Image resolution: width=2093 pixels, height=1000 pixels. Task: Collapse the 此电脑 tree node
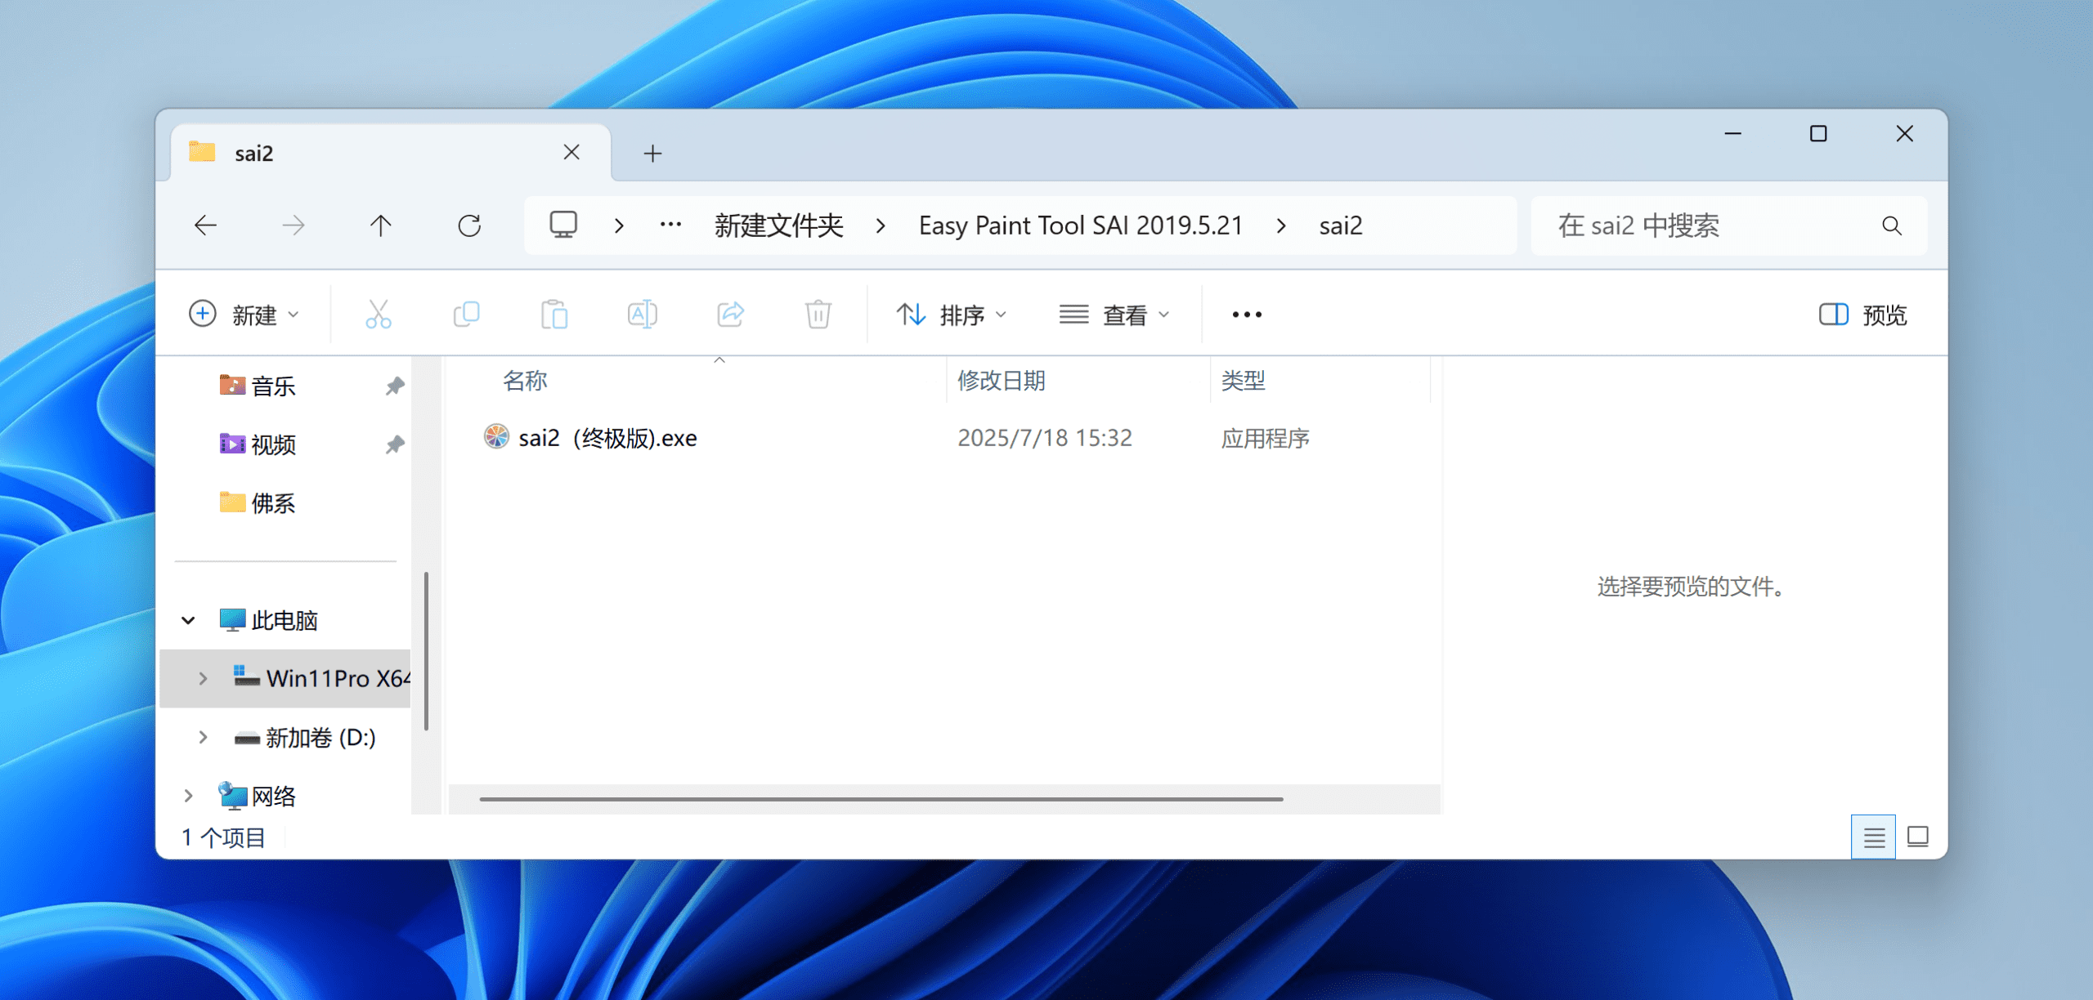(188, 621)
